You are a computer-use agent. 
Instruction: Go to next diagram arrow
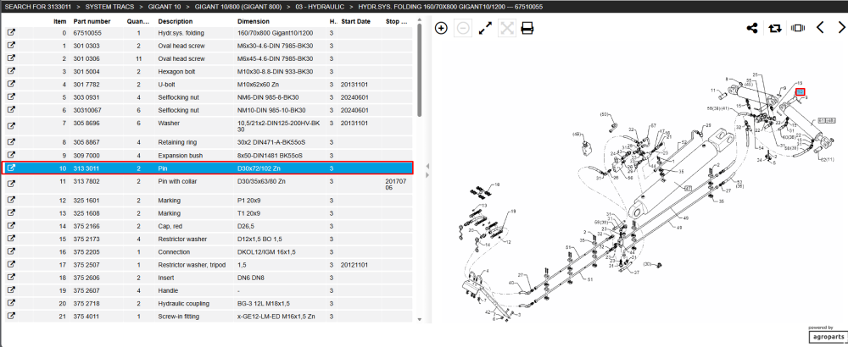click(x=841, y=28)
